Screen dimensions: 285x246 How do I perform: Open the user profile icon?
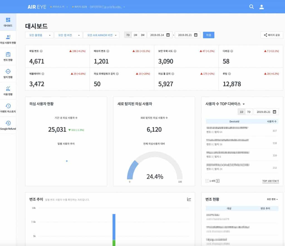[261, 7]
